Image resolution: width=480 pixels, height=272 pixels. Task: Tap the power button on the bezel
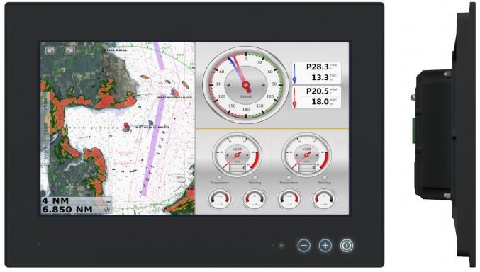coord(347,245)
